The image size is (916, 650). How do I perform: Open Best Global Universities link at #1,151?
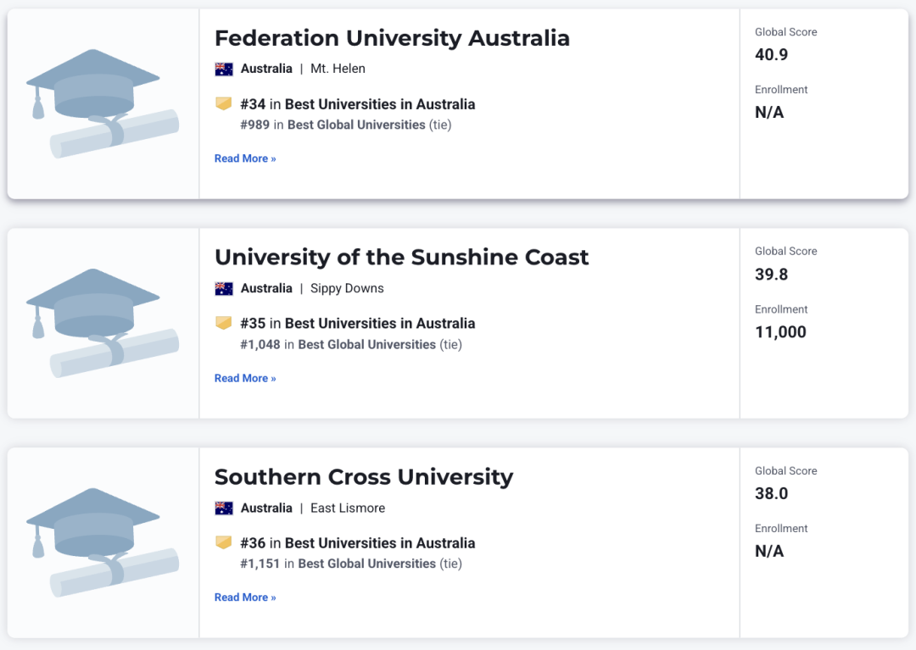pos(367,564)
